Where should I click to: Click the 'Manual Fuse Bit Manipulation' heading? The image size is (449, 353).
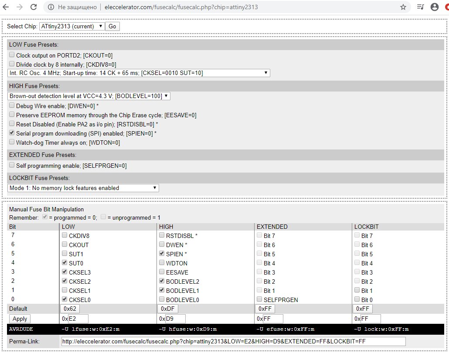46,210
